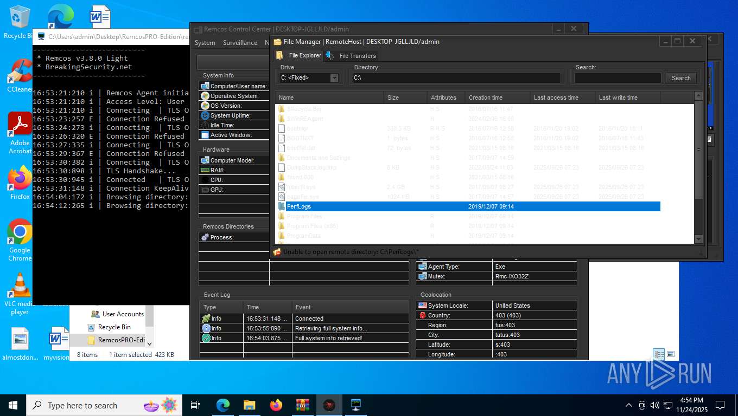Click the System Uptime clock icon
738x416 pixels.
[x=205, y=115]
